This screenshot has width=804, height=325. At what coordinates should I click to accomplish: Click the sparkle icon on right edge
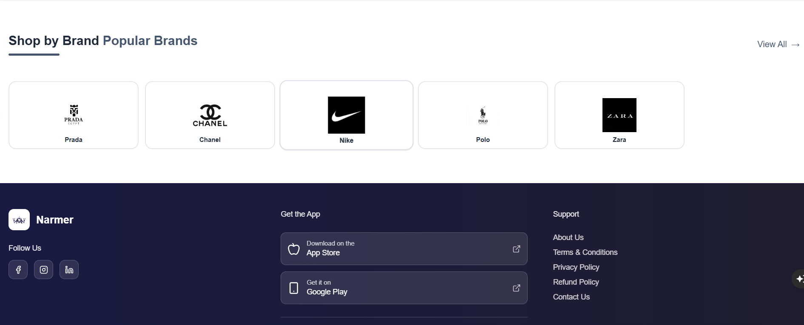(800, 278)
